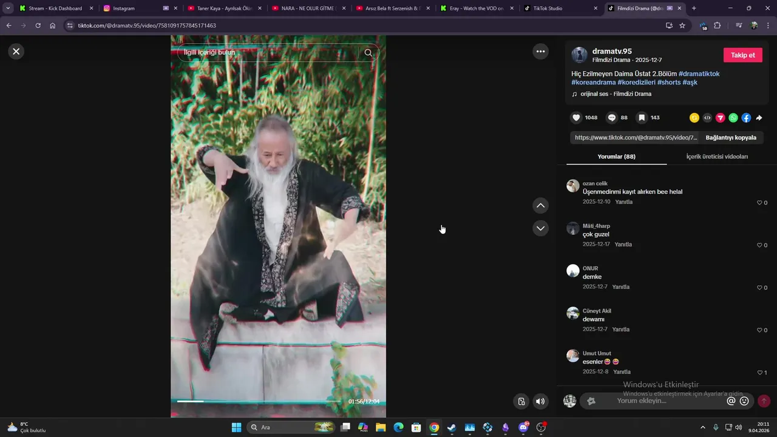
Task: Open the tab search dropdown arrow
Action: point(8,8)
